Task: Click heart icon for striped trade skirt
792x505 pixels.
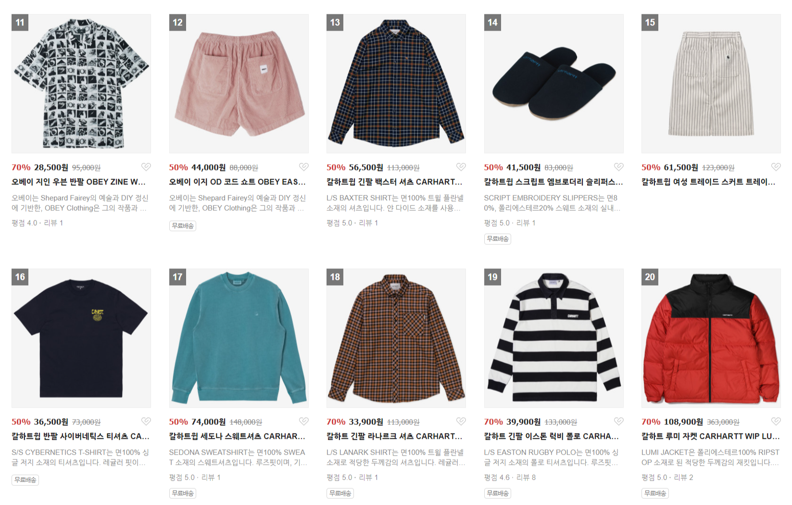Action: (x=776, y=167)
